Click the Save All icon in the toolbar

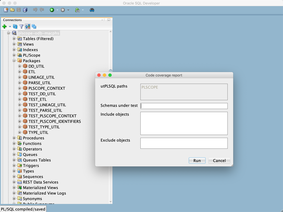pyautogui.click(x=25, y=10)
